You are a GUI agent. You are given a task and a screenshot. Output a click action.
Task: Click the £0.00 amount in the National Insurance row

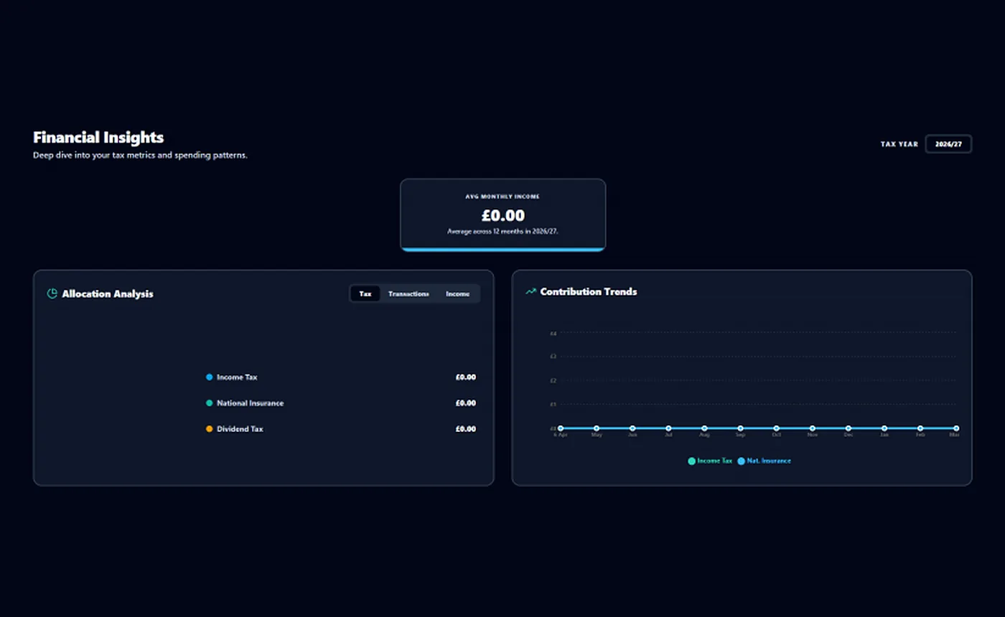coord(466,403)
